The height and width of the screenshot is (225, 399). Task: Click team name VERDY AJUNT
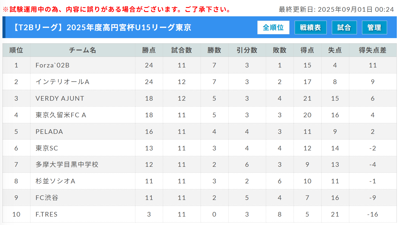click(x=60, y=98)
